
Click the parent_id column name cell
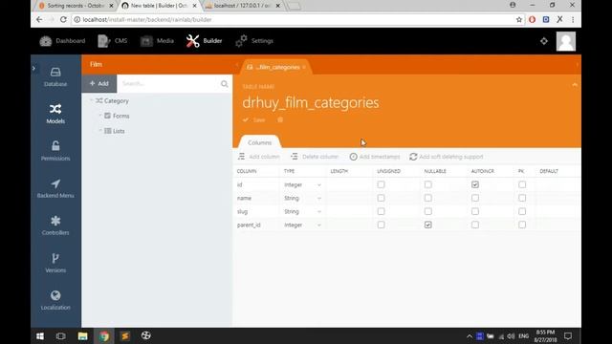point(256,225)
